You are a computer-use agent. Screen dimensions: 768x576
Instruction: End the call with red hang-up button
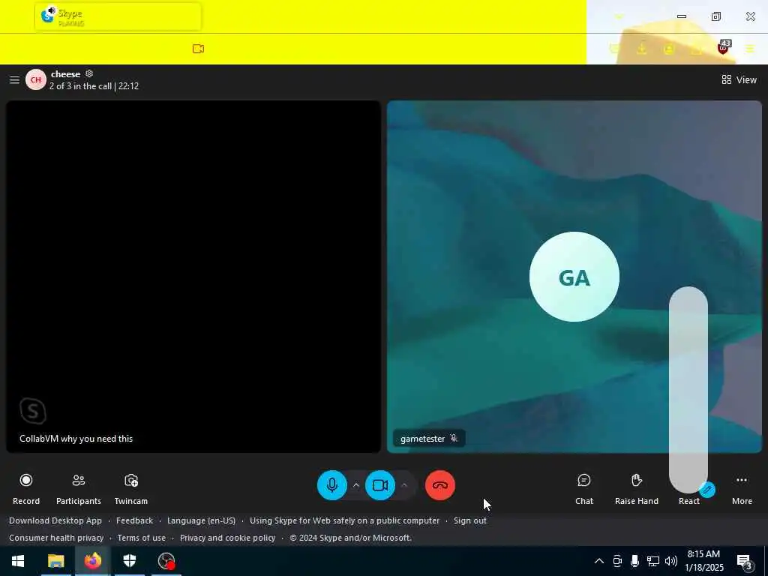point(439,485)
